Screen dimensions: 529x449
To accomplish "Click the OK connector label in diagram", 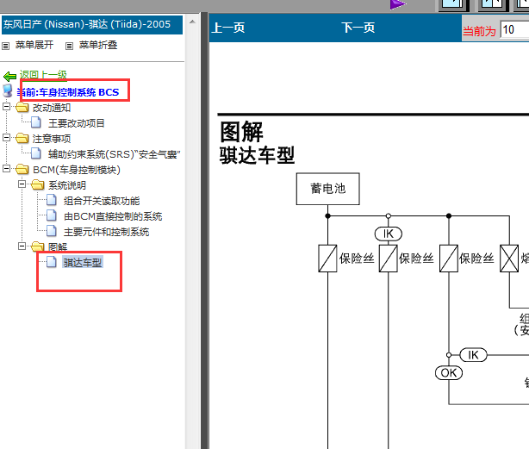I will click(449, 373).
